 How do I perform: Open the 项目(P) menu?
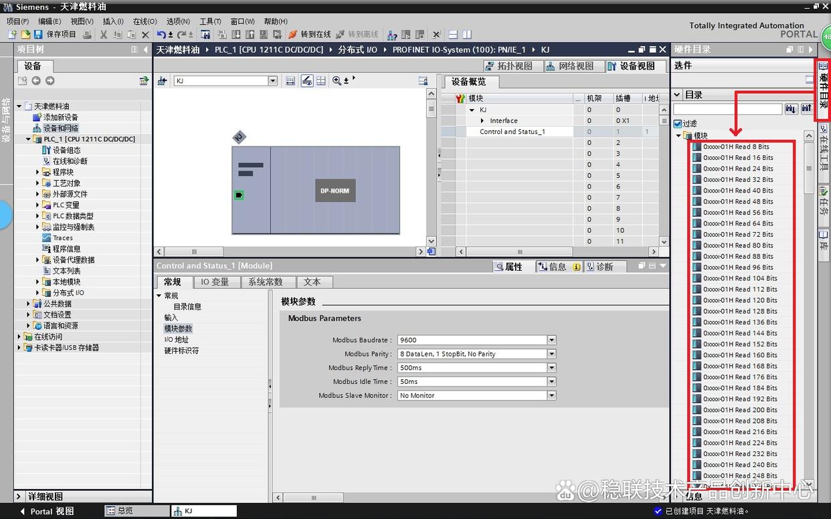coord(18,21)
